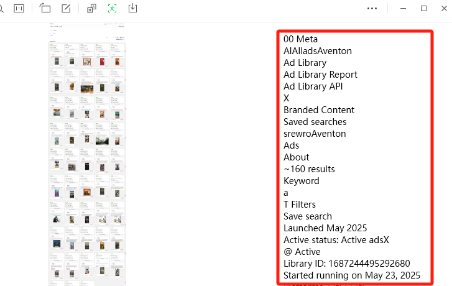This screenshot has width=452, height=286.
Task: Select the text 'Branded Content'
Action: (x=319, y=110)
